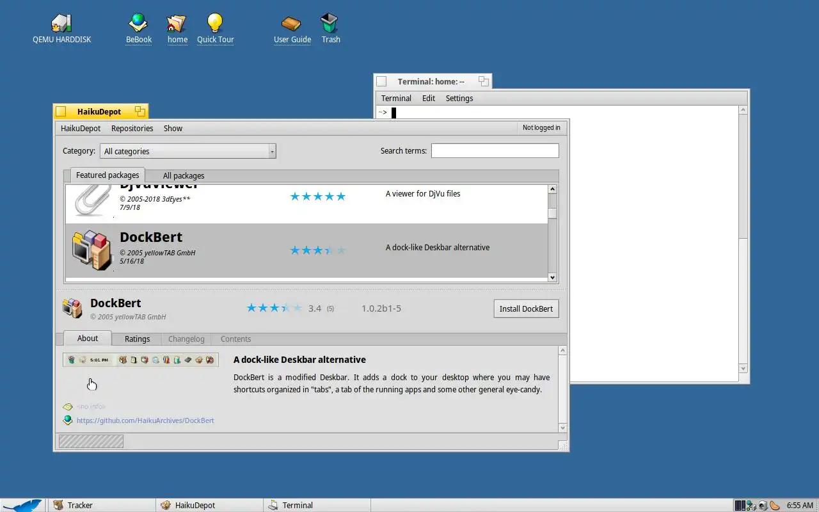819x512 pixels.
Task: Click the rating count (5) text
Action: [x=330, y=309]
